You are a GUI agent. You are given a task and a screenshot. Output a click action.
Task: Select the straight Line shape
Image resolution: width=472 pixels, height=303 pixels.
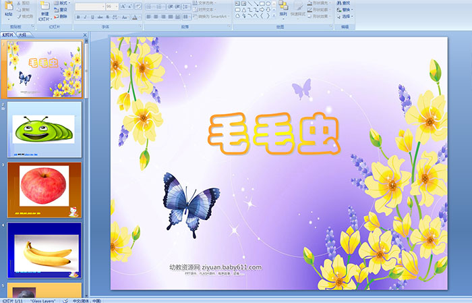(x=250, y=4)
